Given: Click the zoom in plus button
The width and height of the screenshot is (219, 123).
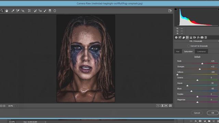Looking at the screenshot, I should 4,106.
